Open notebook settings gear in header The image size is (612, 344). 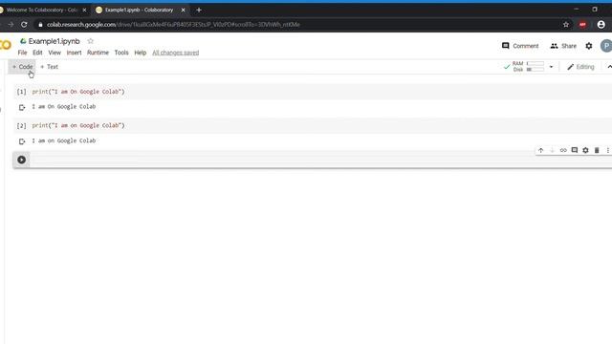pyautogui.click(x=589, y=46)
